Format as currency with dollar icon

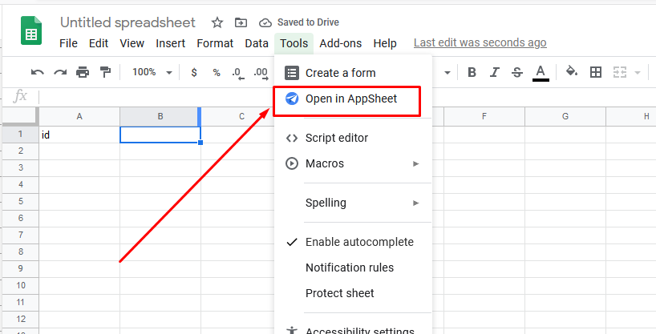click(x=194, y=72)
